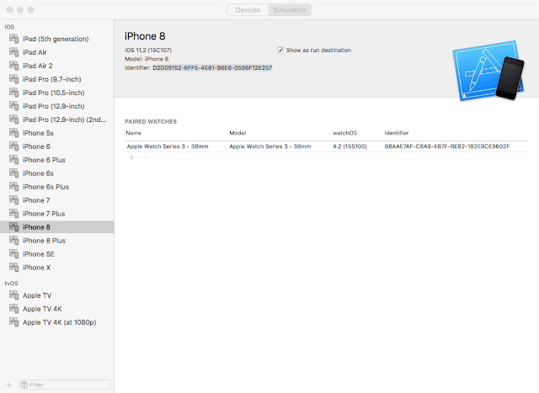The image size is (539, 393).
Task: Click the Name column header
Action: [133, 133]
